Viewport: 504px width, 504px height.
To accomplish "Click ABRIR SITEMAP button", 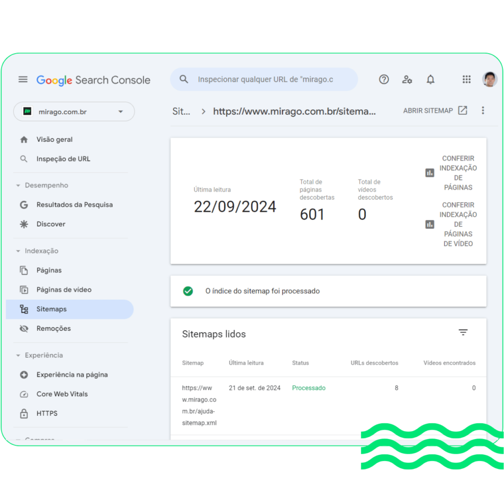I will coord(435,111).
